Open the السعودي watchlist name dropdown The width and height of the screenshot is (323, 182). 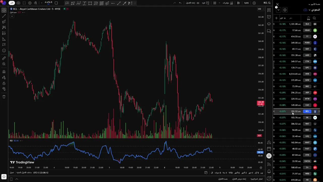pos(314,10)
